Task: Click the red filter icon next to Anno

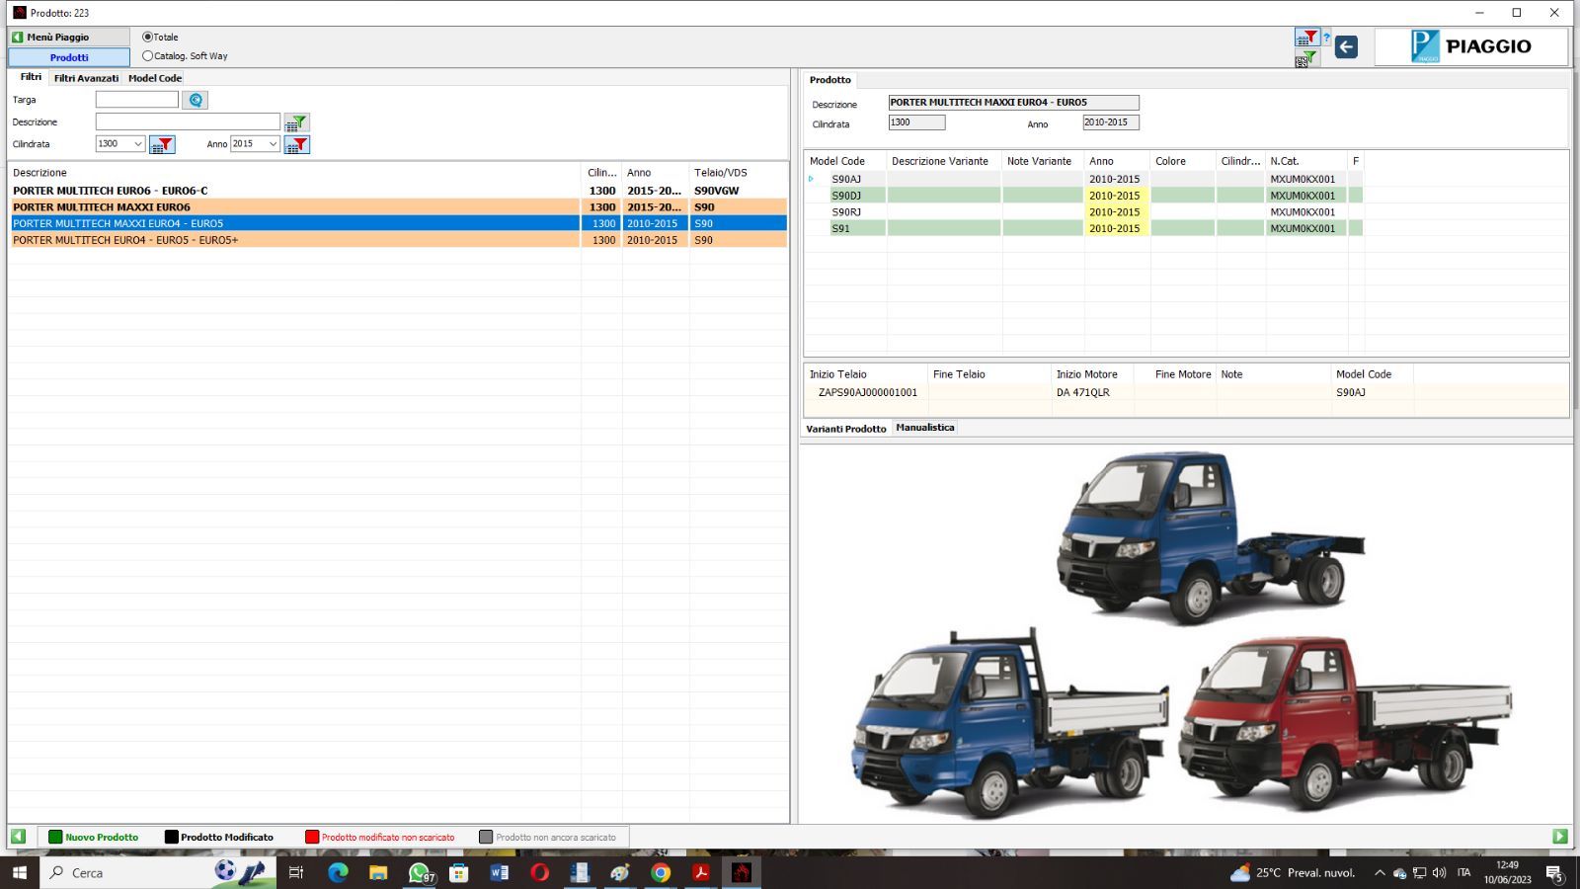Action: click(296, 144)
